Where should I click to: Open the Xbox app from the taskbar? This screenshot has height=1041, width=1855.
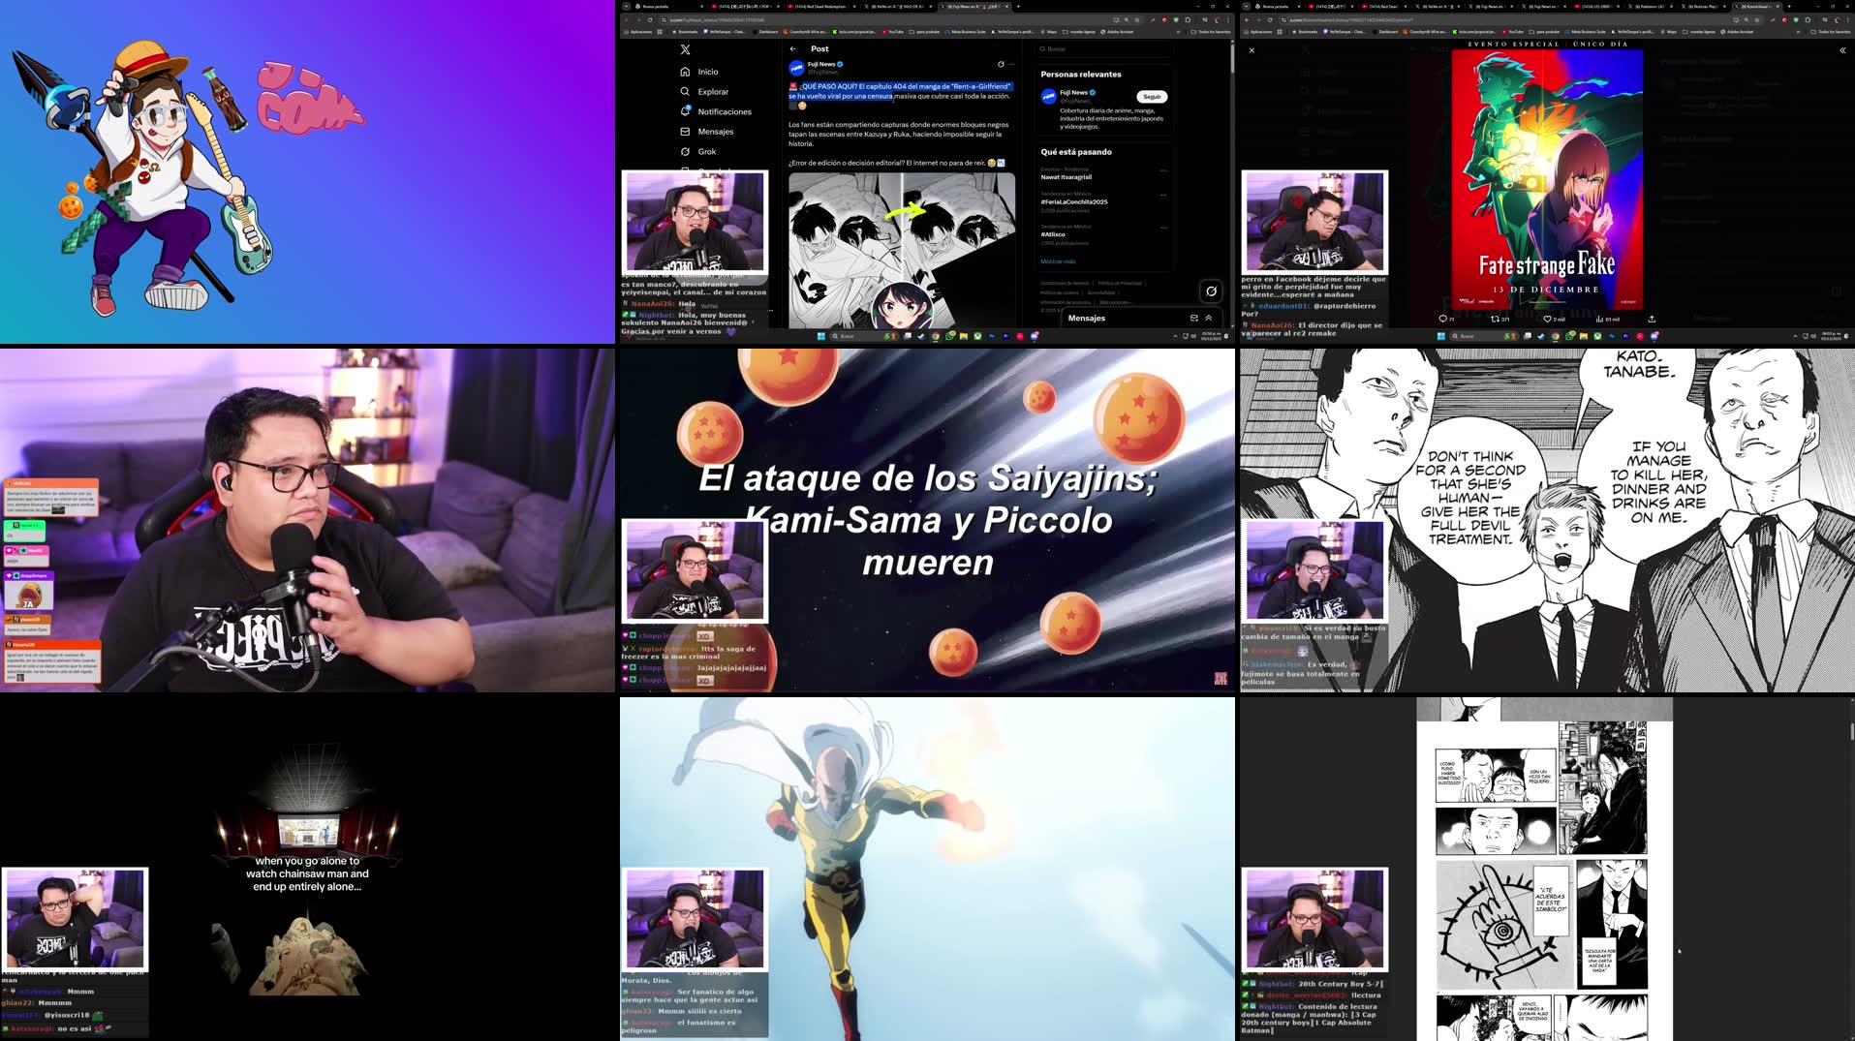point(977,336)
